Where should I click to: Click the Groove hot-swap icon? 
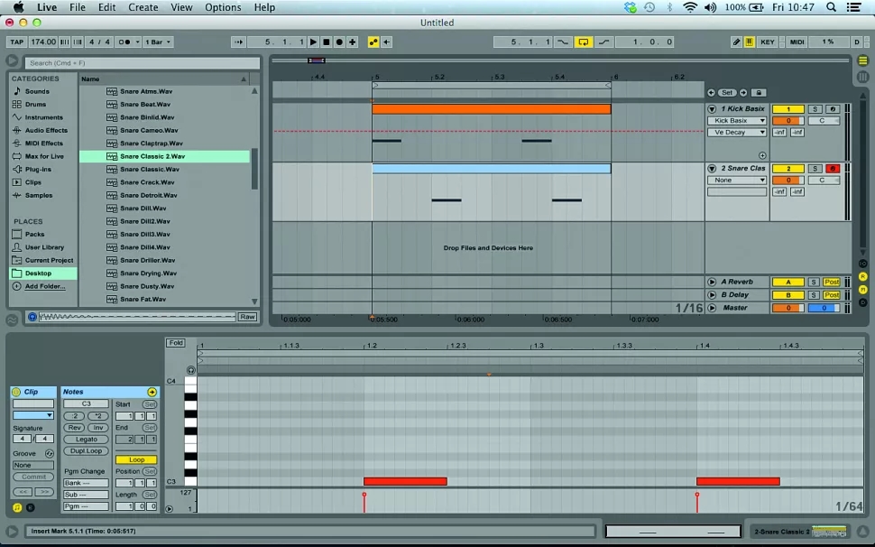click(x=49, y=453)
